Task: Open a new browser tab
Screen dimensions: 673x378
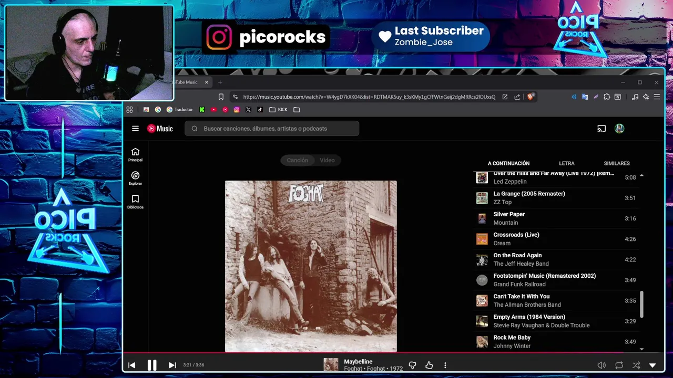Action: tap(220, 82)
